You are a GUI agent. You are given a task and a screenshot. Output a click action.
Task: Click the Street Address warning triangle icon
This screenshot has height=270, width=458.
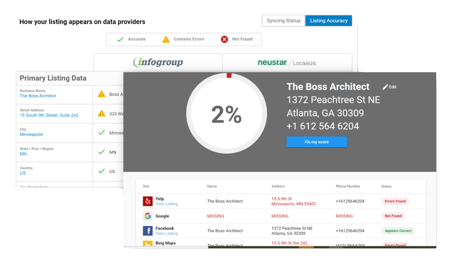pyautogui.click(x=102, y=113)
